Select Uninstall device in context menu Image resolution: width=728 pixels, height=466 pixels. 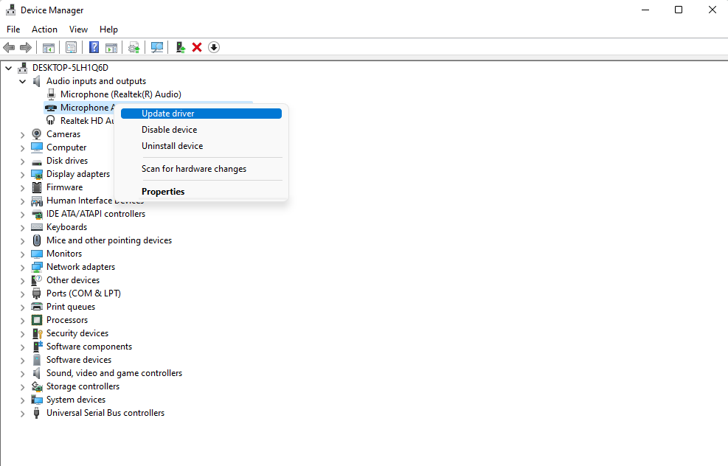pos(201,146)
